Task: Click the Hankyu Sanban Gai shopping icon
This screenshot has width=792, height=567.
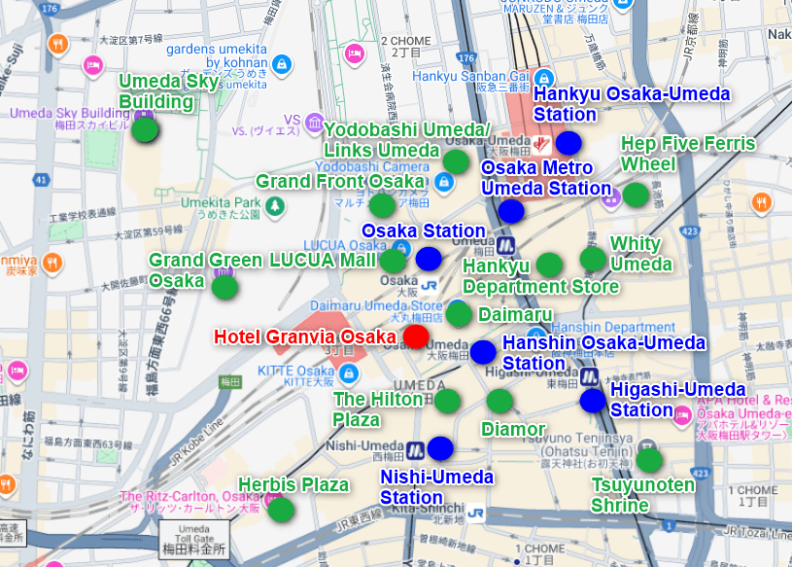Action: point(544,79)
